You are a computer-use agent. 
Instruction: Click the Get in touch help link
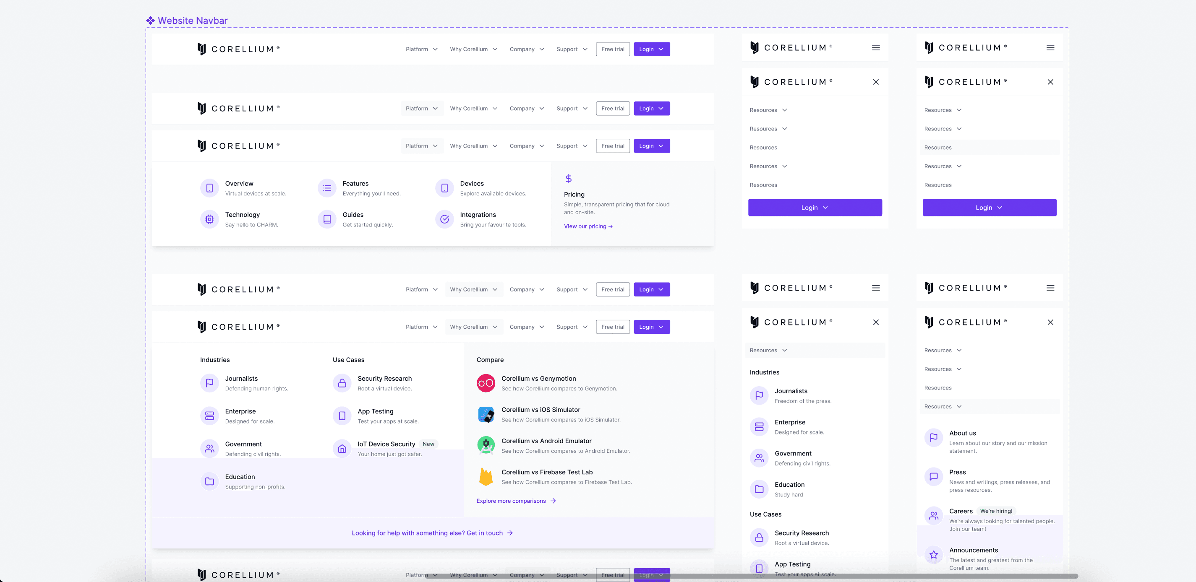click(432, 533)
